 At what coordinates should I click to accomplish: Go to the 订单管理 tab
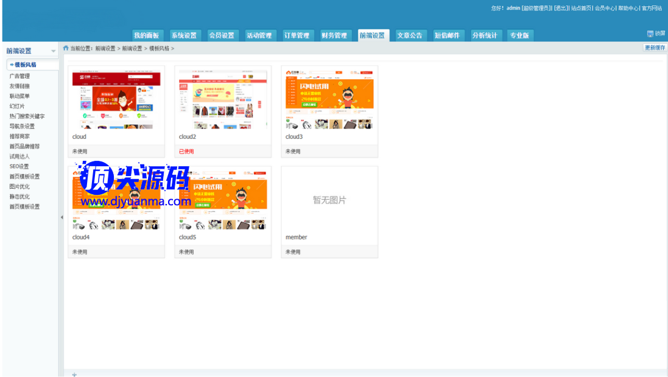point(297,35)
